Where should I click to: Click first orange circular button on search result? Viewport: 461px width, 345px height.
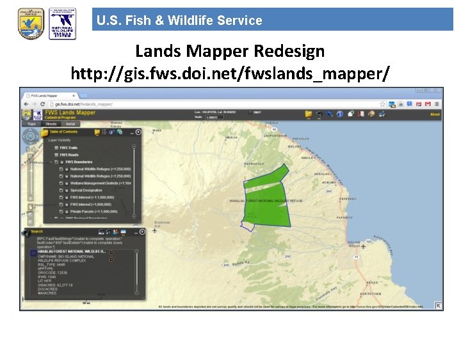point(111,252)
